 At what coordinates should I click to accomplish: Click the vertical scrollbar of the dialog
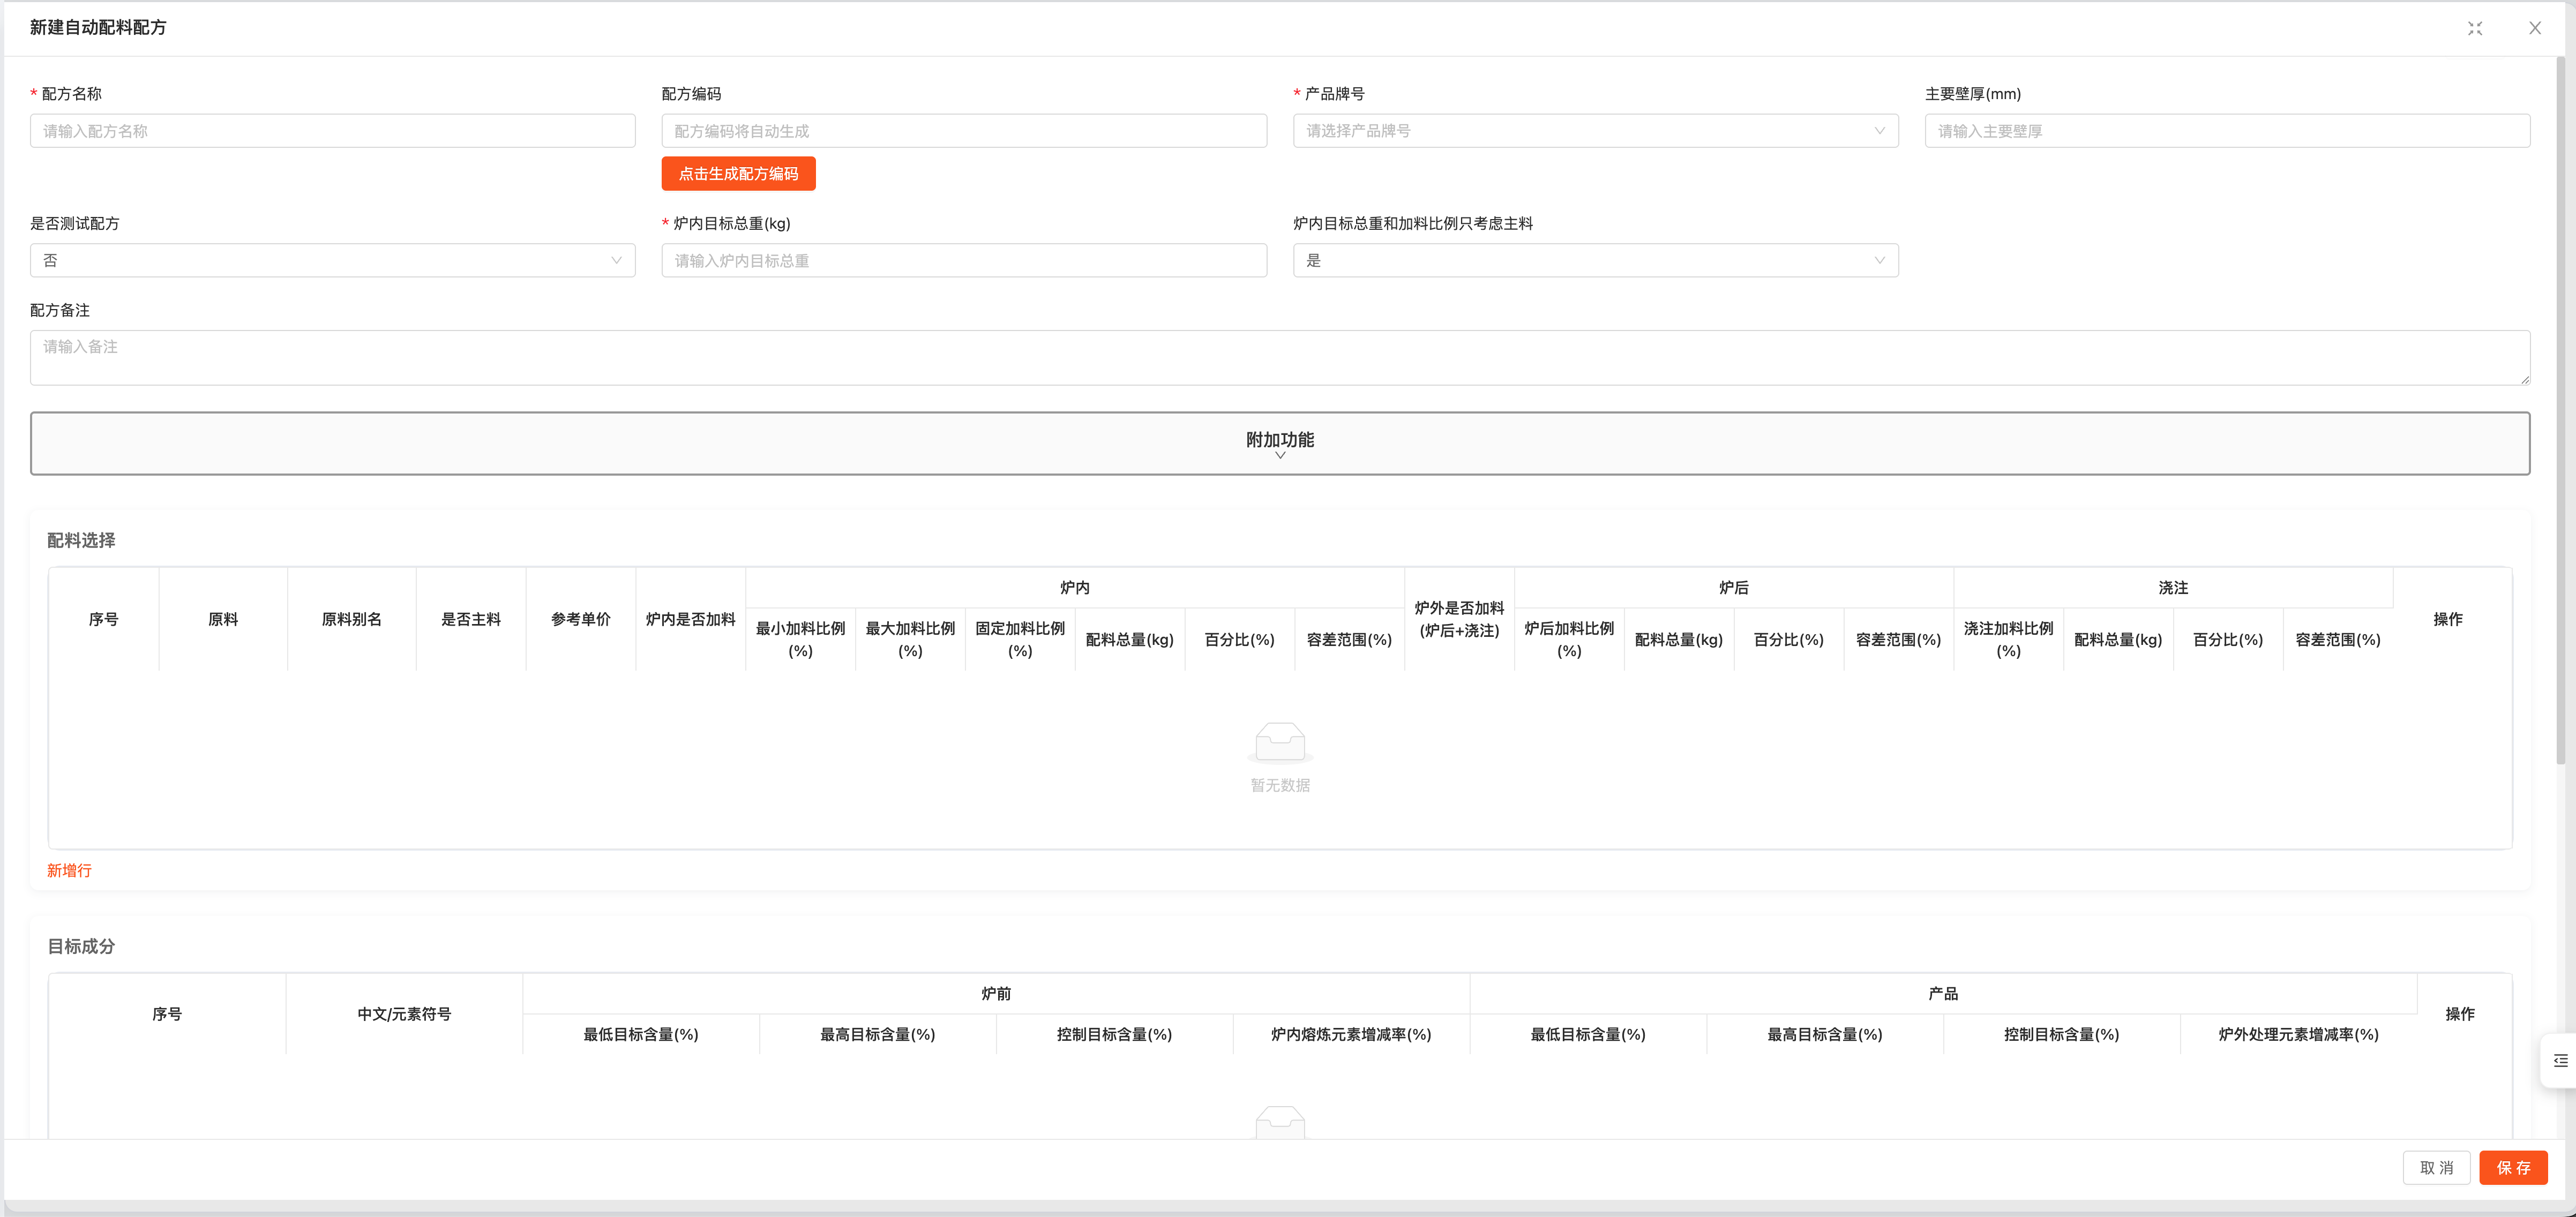tap(2560, 410)
